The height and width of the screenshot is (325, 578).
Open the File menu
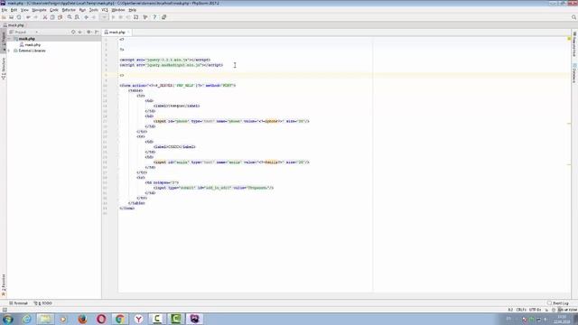(x=5, y=10)
